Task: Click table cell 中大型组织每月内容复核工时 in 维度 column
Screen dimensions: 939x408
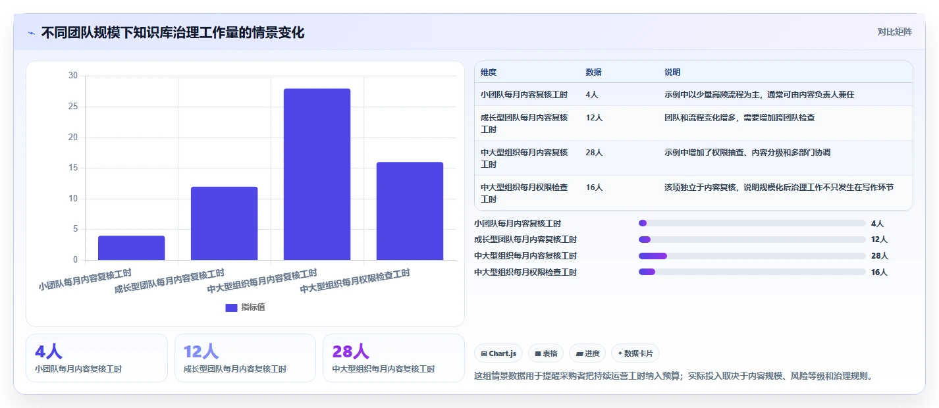Action: click(524, 159)
